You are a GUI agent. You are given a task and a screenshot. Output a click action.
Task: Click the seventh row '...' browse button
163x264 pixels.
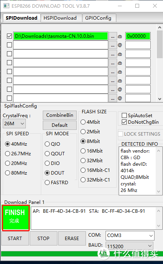[113, 89]
